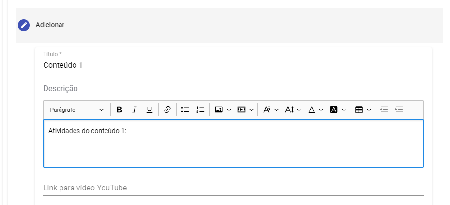Apply italic formatting
This screenshot has width=450, height=205.
pyautogui.click(x=135, y=110)
